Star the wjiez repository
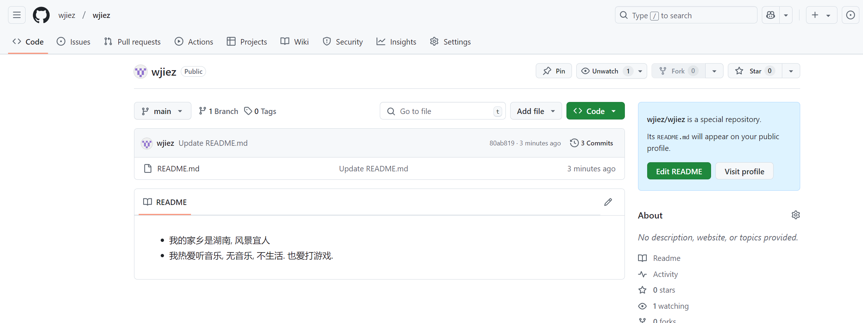Viewport: 863px width, 323px height. click(755, 71)
